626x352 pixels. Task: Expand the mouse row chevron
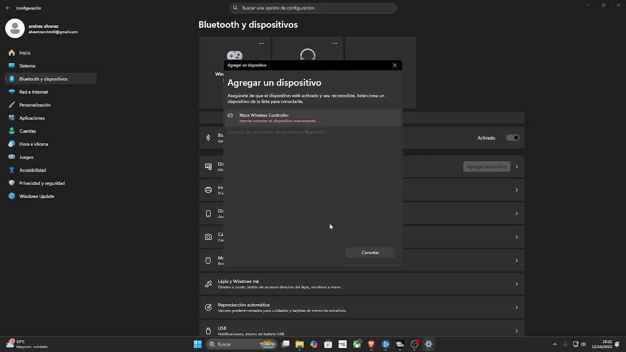point(516,261)
